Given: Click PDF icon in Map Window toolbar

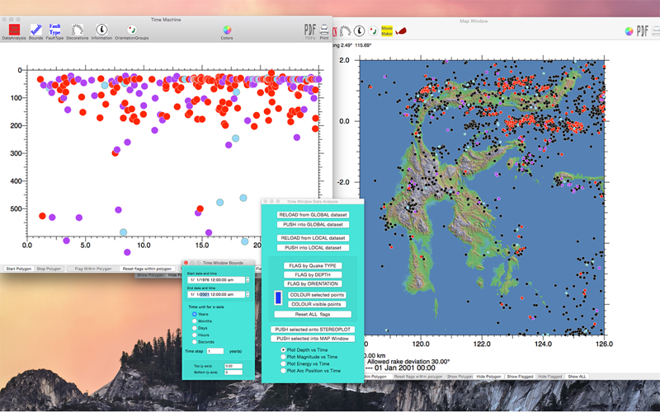Looking at the screenshot, I should [643, 31].
